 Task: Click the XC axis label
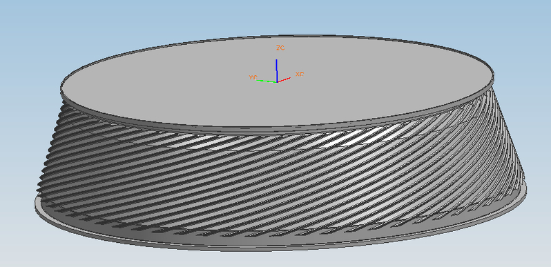300,74
